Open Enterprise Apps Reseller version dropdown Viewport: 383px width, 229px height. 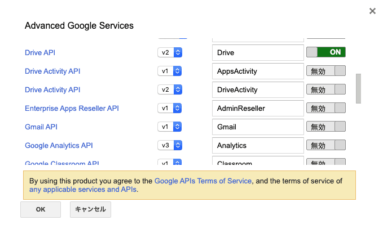click(x=170, y=108)
